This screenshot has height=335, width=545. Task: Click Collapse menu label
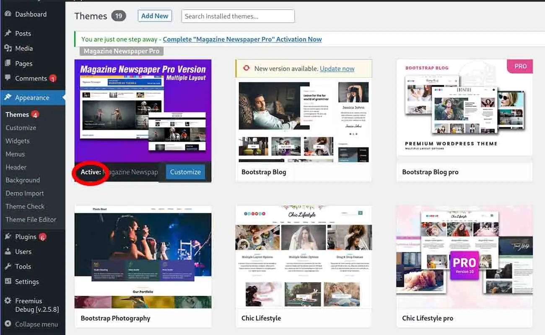36,324
